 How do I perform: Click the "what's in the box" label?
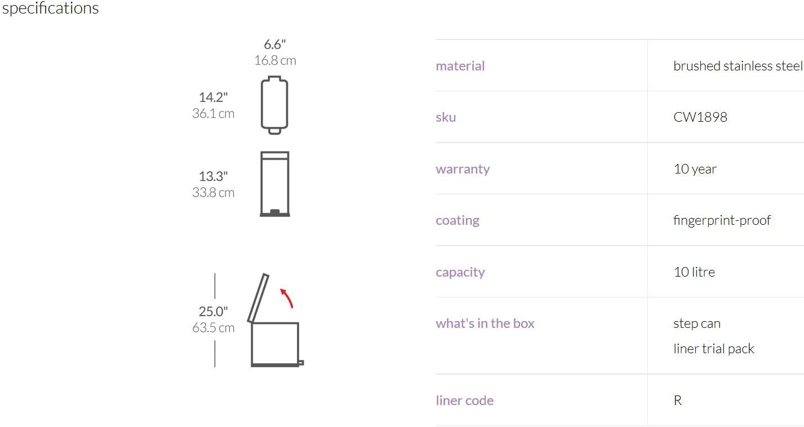pos(485,323)
